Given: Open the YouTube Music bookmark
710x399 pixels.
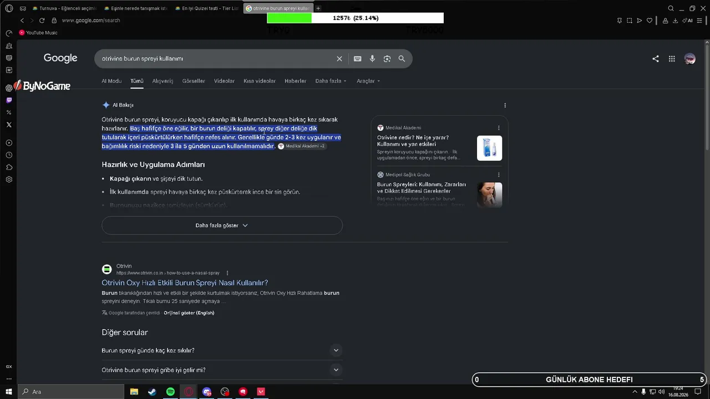Looking at the screenshot, I should pos(38,33).
